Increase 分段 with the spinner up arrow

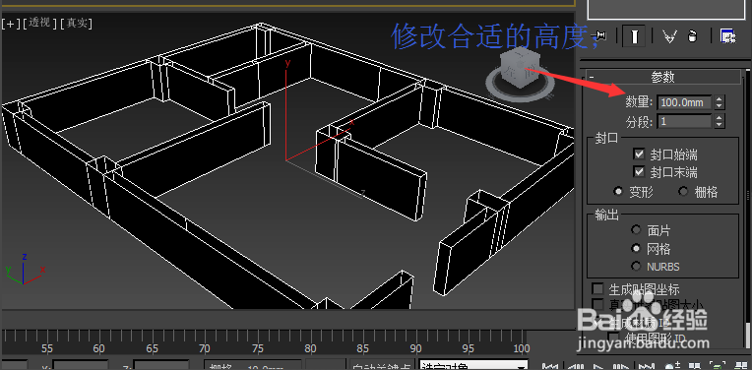[719, 118]
